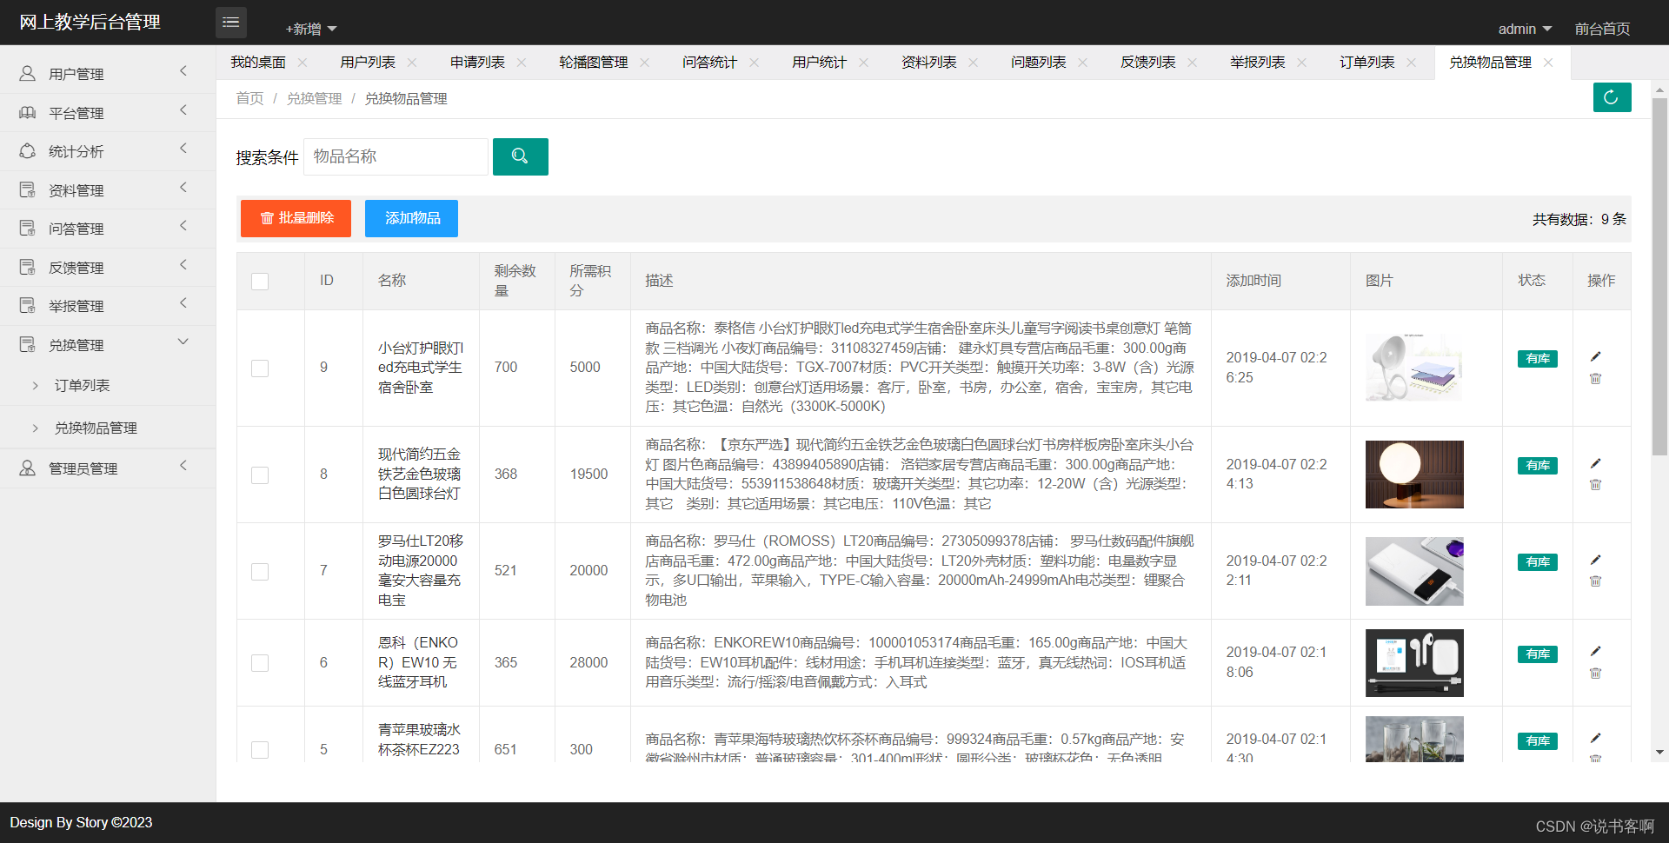
Task: Toggle 有库 status for item ID 8
Action: [x=1537, y=466]
